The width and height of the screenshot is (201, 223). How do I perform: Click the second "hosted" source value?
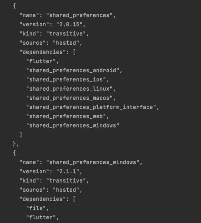pyautogui.click(x=66, y=190)
